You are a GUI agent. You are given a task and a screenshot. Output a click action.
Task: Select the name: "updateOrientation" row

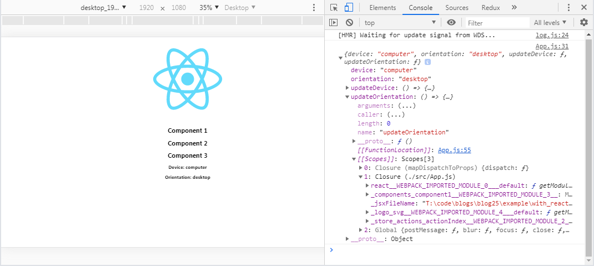pos(403,132)
